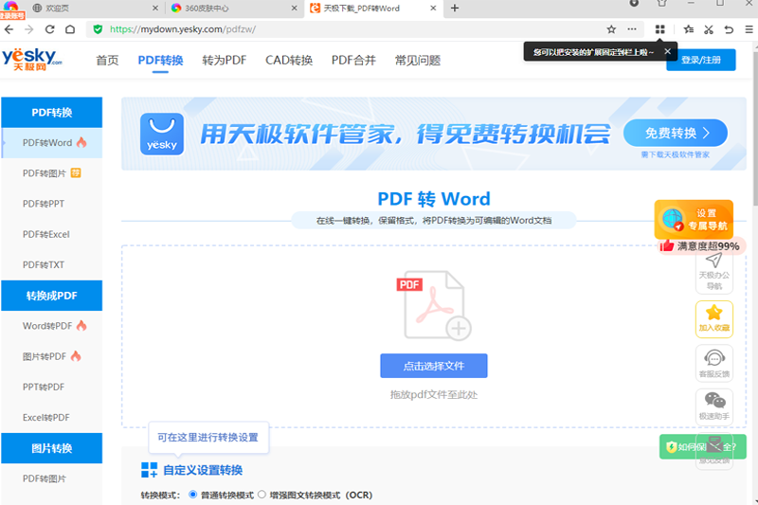Click the scissors screenshot tool icon
The height and width of the screenshot is (505, 758).
(709, 29)
